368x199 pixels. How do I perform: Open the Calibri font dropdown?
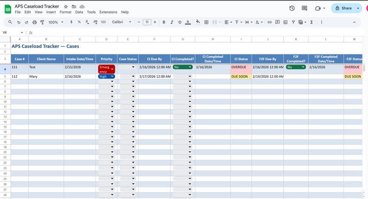pos(121,22)
